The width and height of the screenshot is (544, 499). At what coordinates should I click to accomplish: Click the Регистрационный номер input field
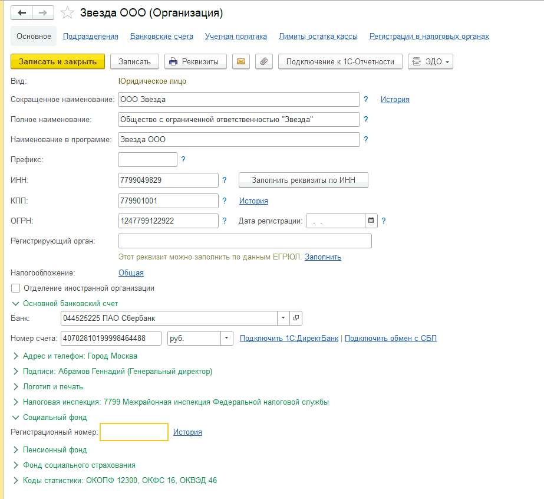point(134,432)
